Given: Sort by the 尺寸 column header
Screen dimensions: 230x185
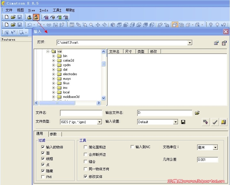Looking at the screenshot, I should [x=129, y=51].
